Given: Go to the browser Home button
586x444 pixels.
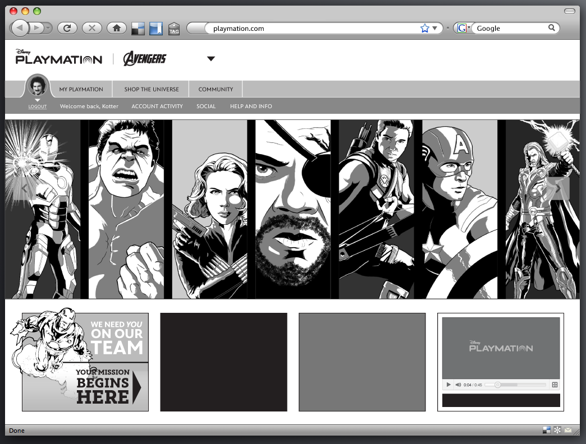Looking at the screenshot, I should [117, 28].
